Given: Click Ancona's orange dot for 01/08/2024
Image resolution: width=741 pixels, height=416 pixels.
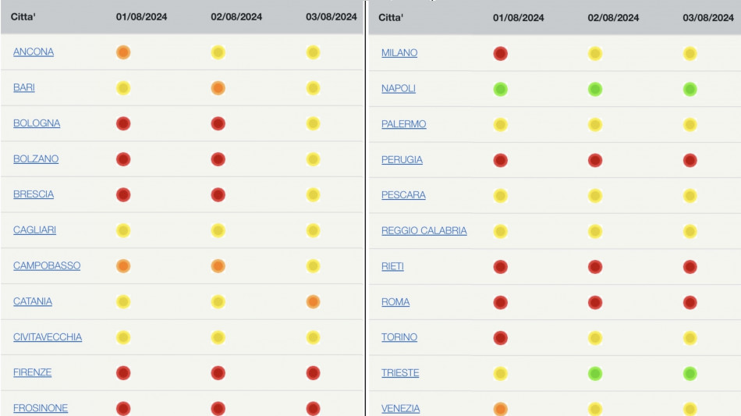Looking at the screenshot, I should (x=123, y=52).
